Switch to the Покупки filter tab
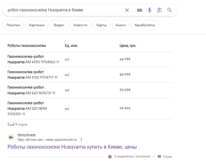 tap(13, 25)
